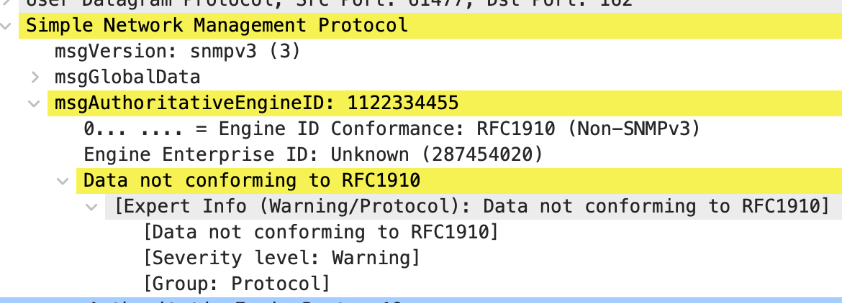Click the blue selected row at the bottom
The width and height of the screenshot is (842, 303).
421,299
